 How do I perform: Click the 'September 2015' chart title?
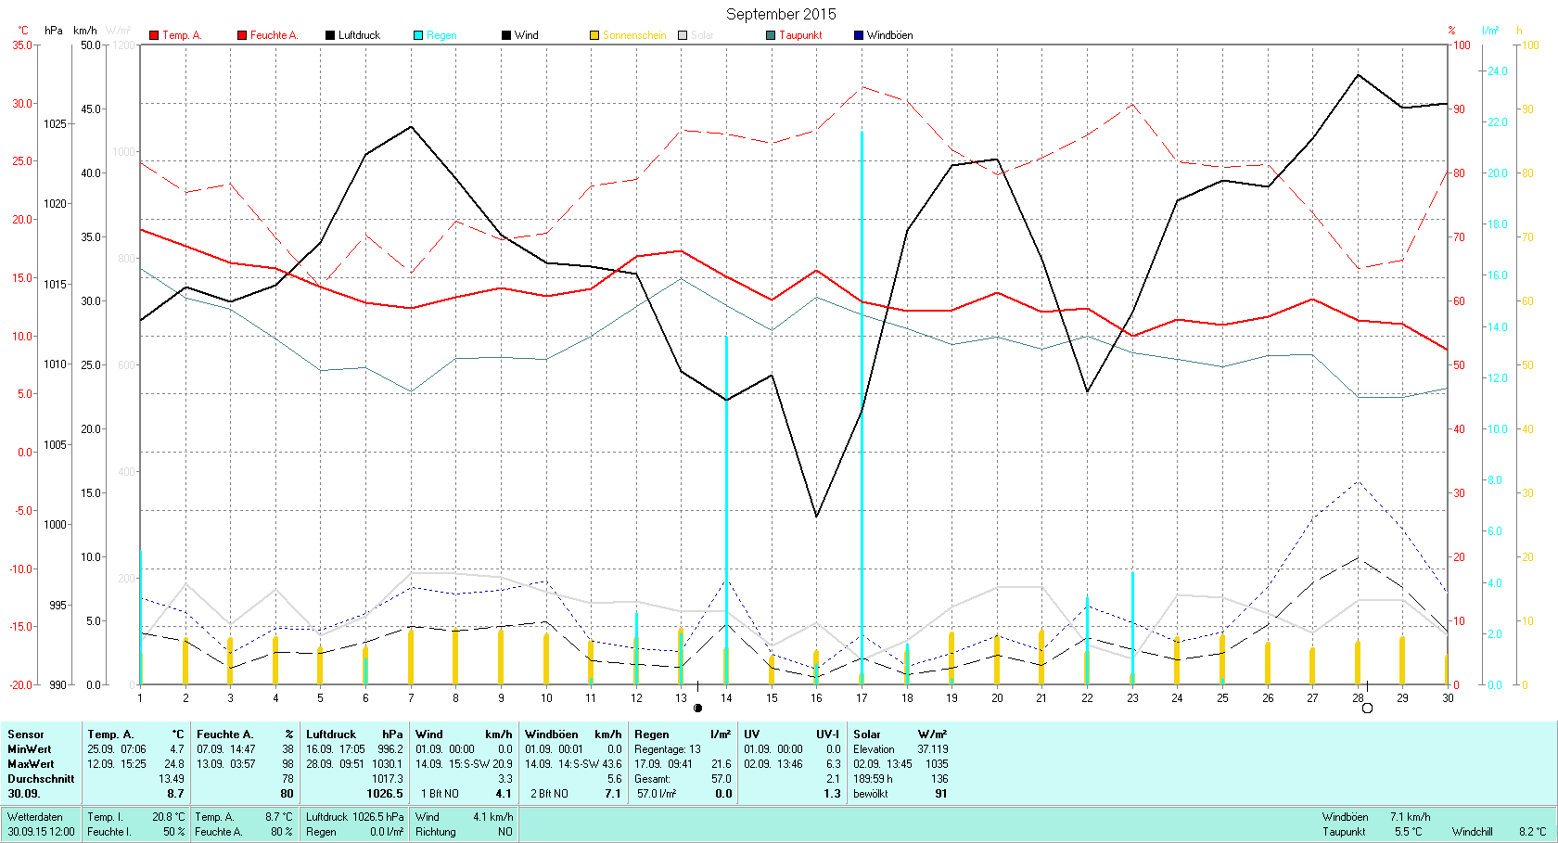[x=781, y=14]
